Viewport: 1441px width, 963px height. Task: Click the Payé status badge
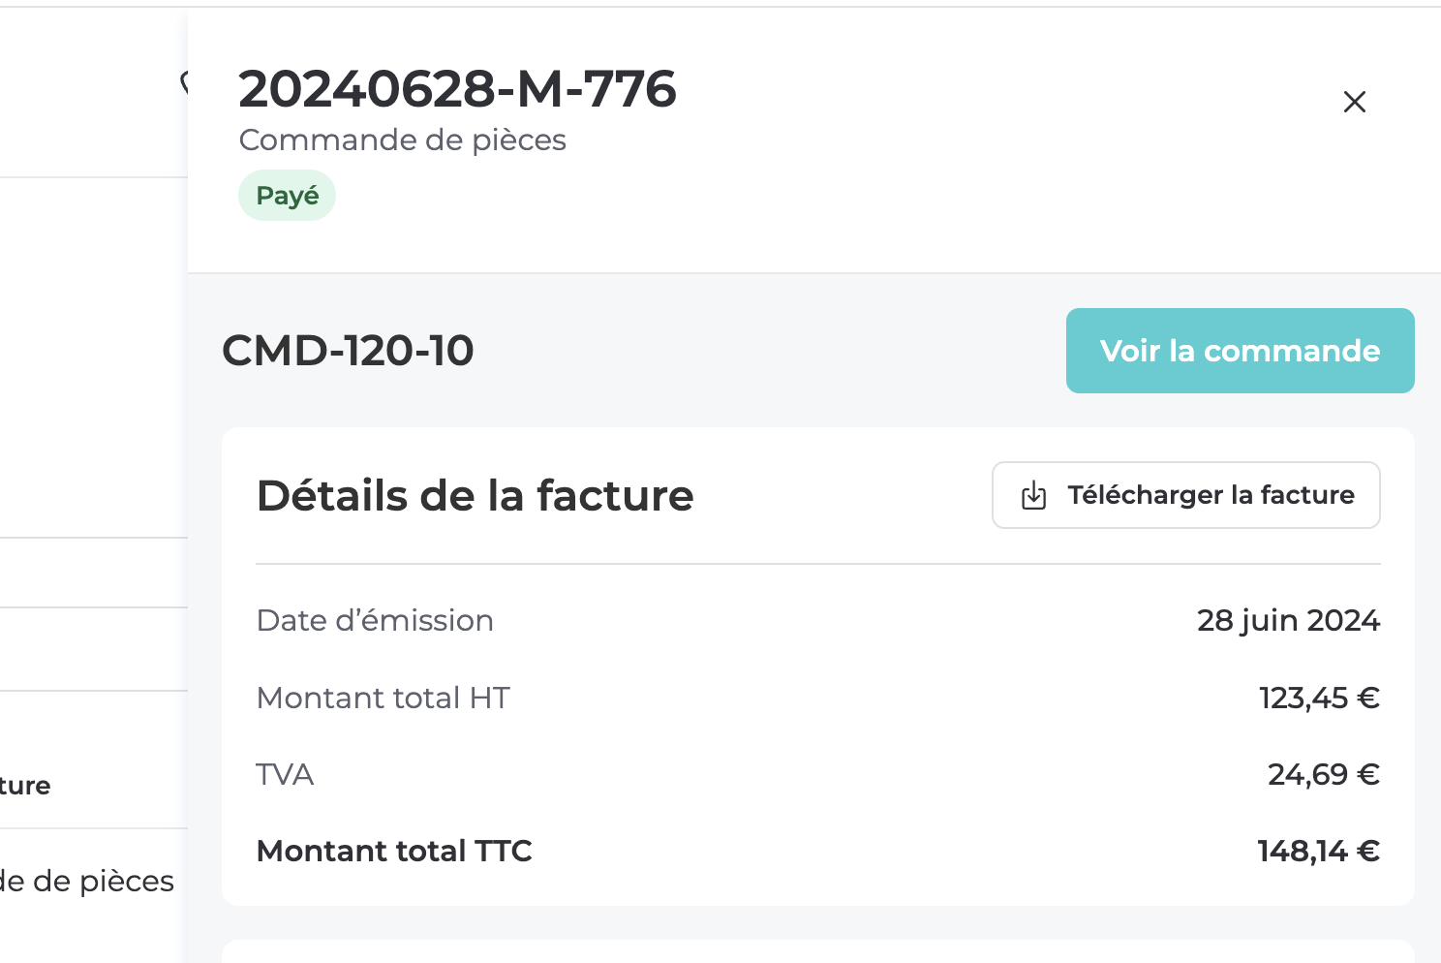[287, 196]
